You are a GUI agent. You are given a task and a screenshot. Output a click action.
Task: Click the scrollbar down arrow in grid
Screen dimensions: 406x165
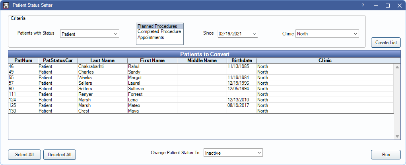click(397, 136)
